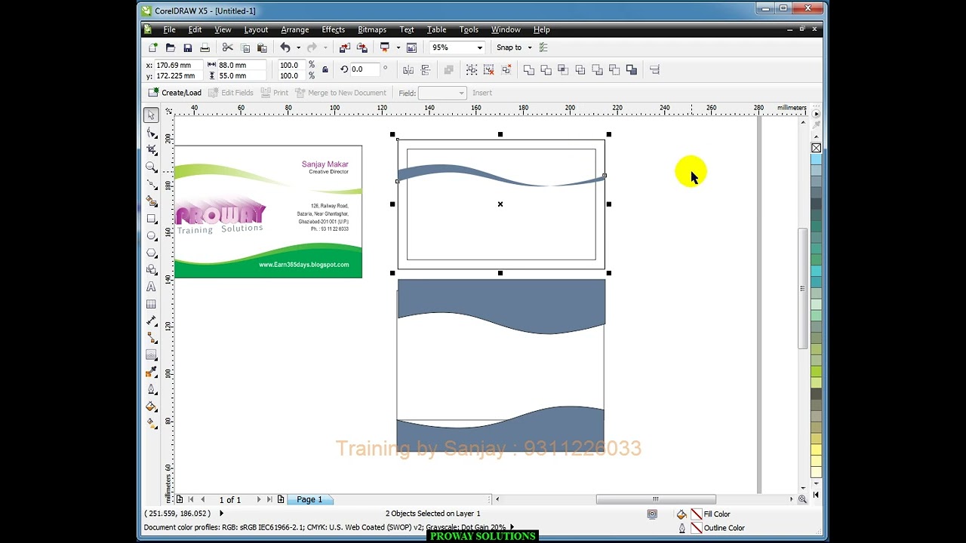Image resolution: width=966 pixels, height=543 pixels.
Task: Open the undo history dropdown arrow
Action: pyautogui.click(x=298, y=48)
